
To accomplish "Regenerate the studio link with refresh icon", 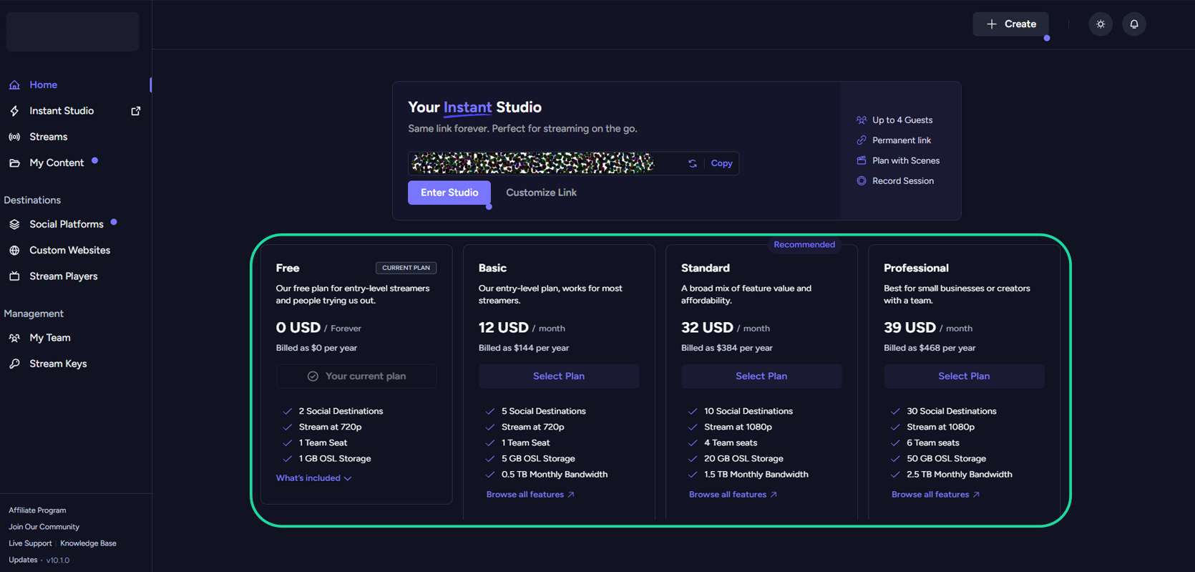I will (x=692, y=163).
